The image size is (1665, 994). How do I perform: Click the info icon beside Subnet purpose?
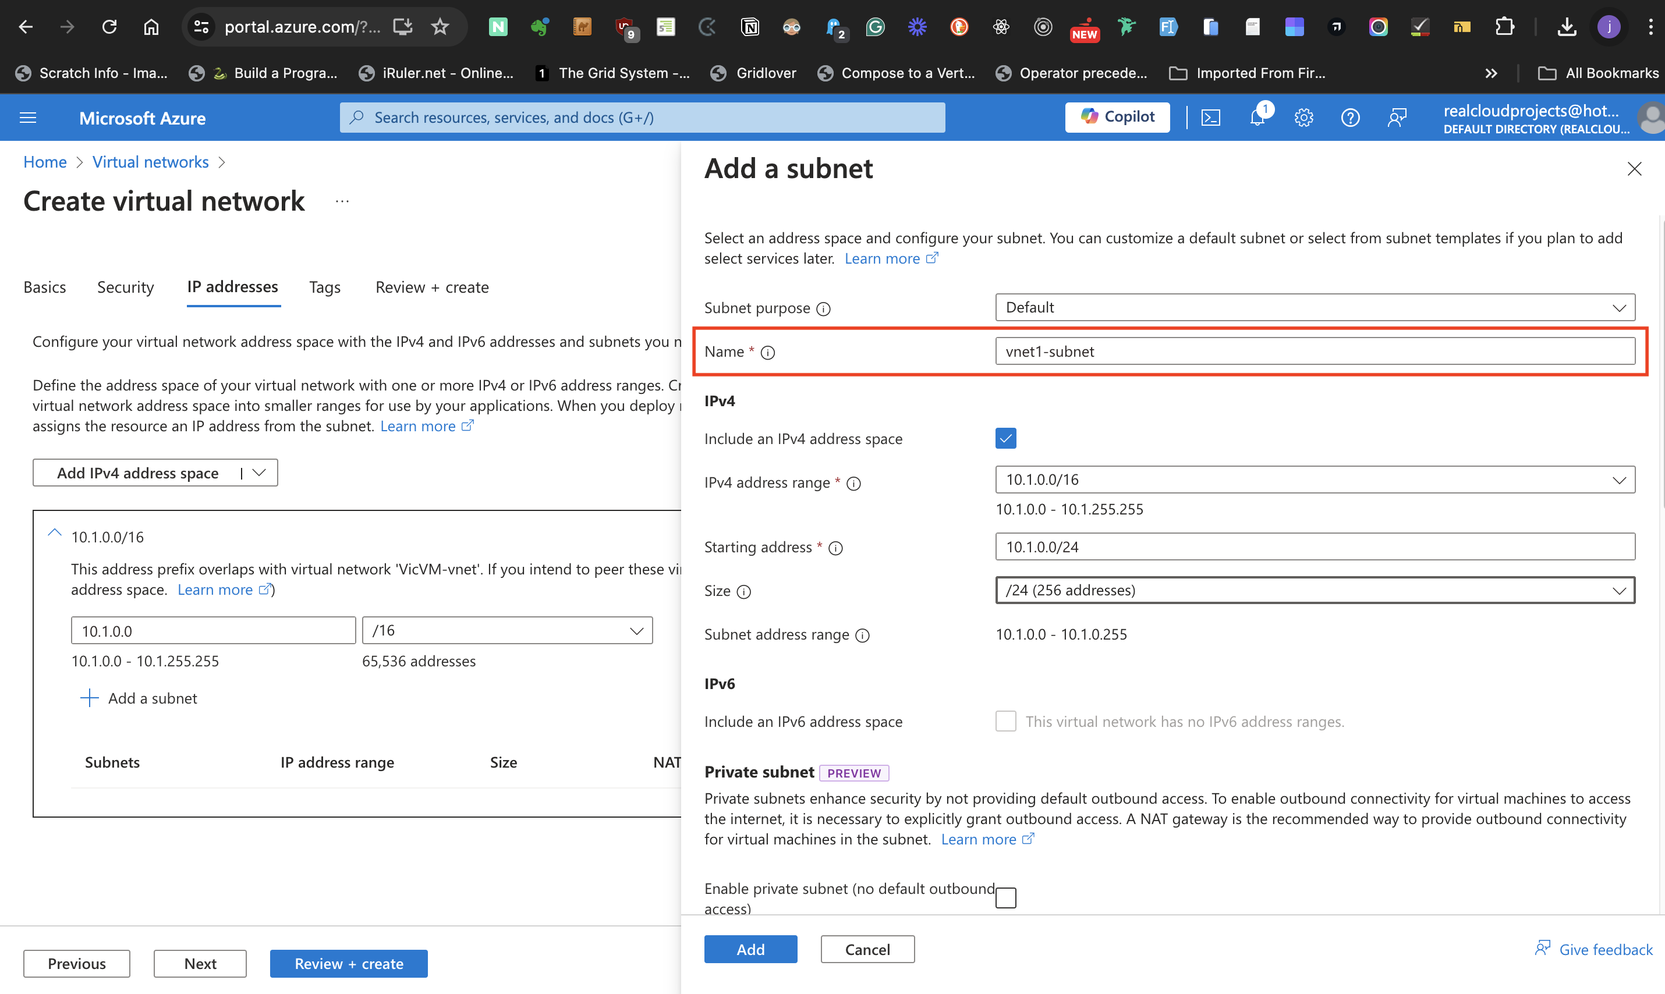(823, 309)
